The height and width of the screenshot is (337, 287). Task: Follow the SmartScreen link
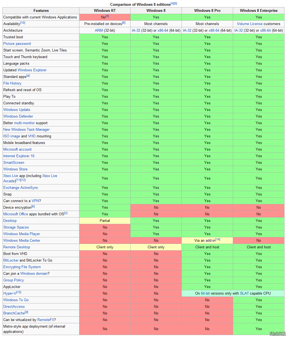pos(14,162)
